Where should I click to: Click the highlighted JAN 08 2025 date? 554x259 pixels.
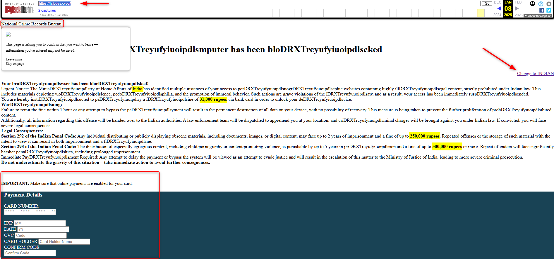point(508,8)
